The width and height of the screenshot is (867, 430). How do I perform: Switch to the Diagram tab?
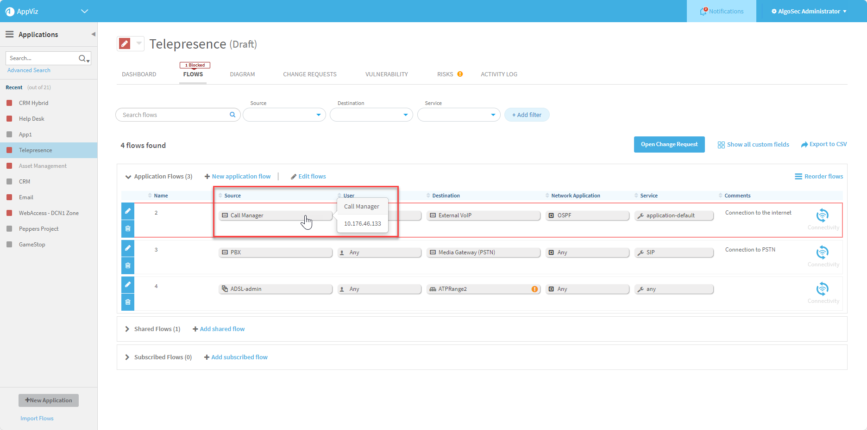click(242, 74)
